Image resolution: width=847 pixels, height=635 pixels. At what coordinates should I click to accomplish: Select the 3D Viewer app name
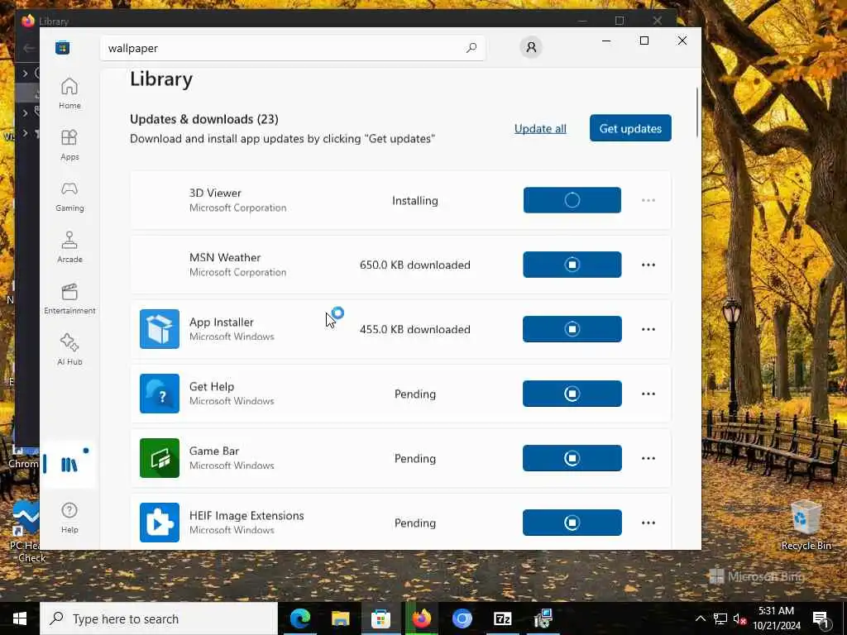point(215,193)
